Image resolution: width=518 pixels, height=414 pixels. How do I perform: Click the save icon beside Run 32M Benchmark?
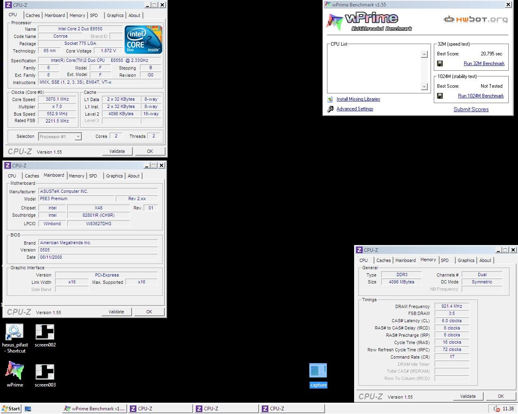[x=440, y=63]
